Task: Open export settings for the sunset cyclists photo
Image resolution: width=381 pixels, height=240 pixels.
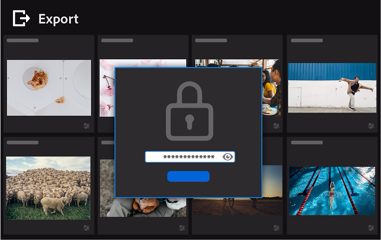Action: 276,228
